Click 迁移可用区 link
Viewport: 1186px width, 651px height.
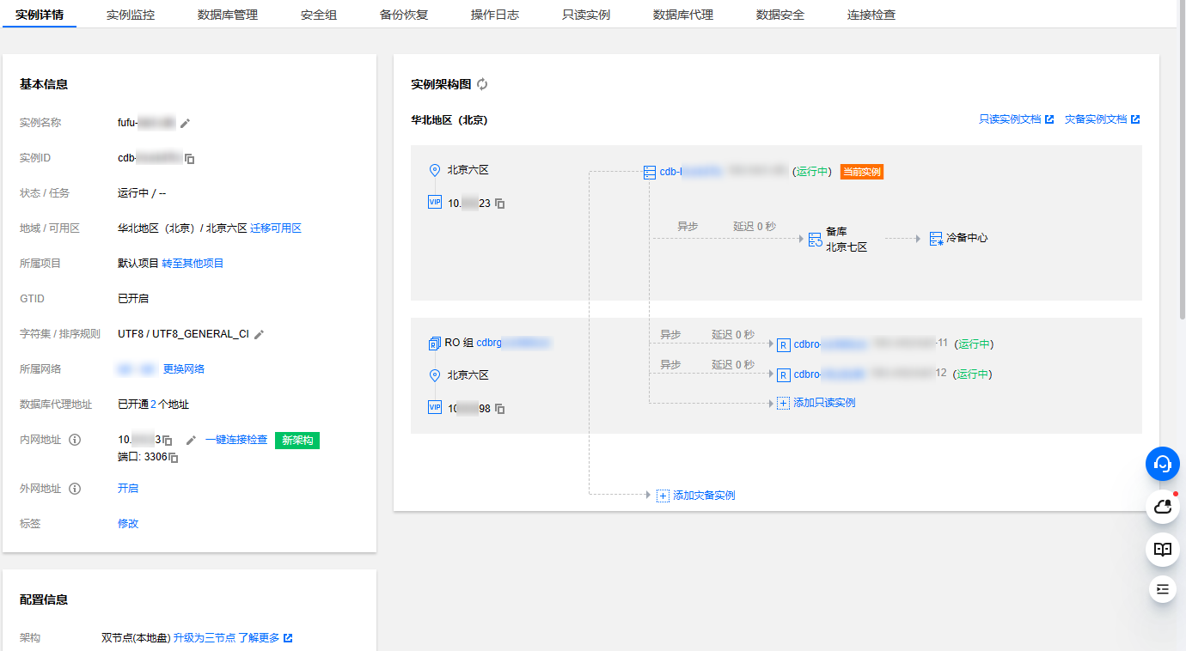click(x=276, y=228)
